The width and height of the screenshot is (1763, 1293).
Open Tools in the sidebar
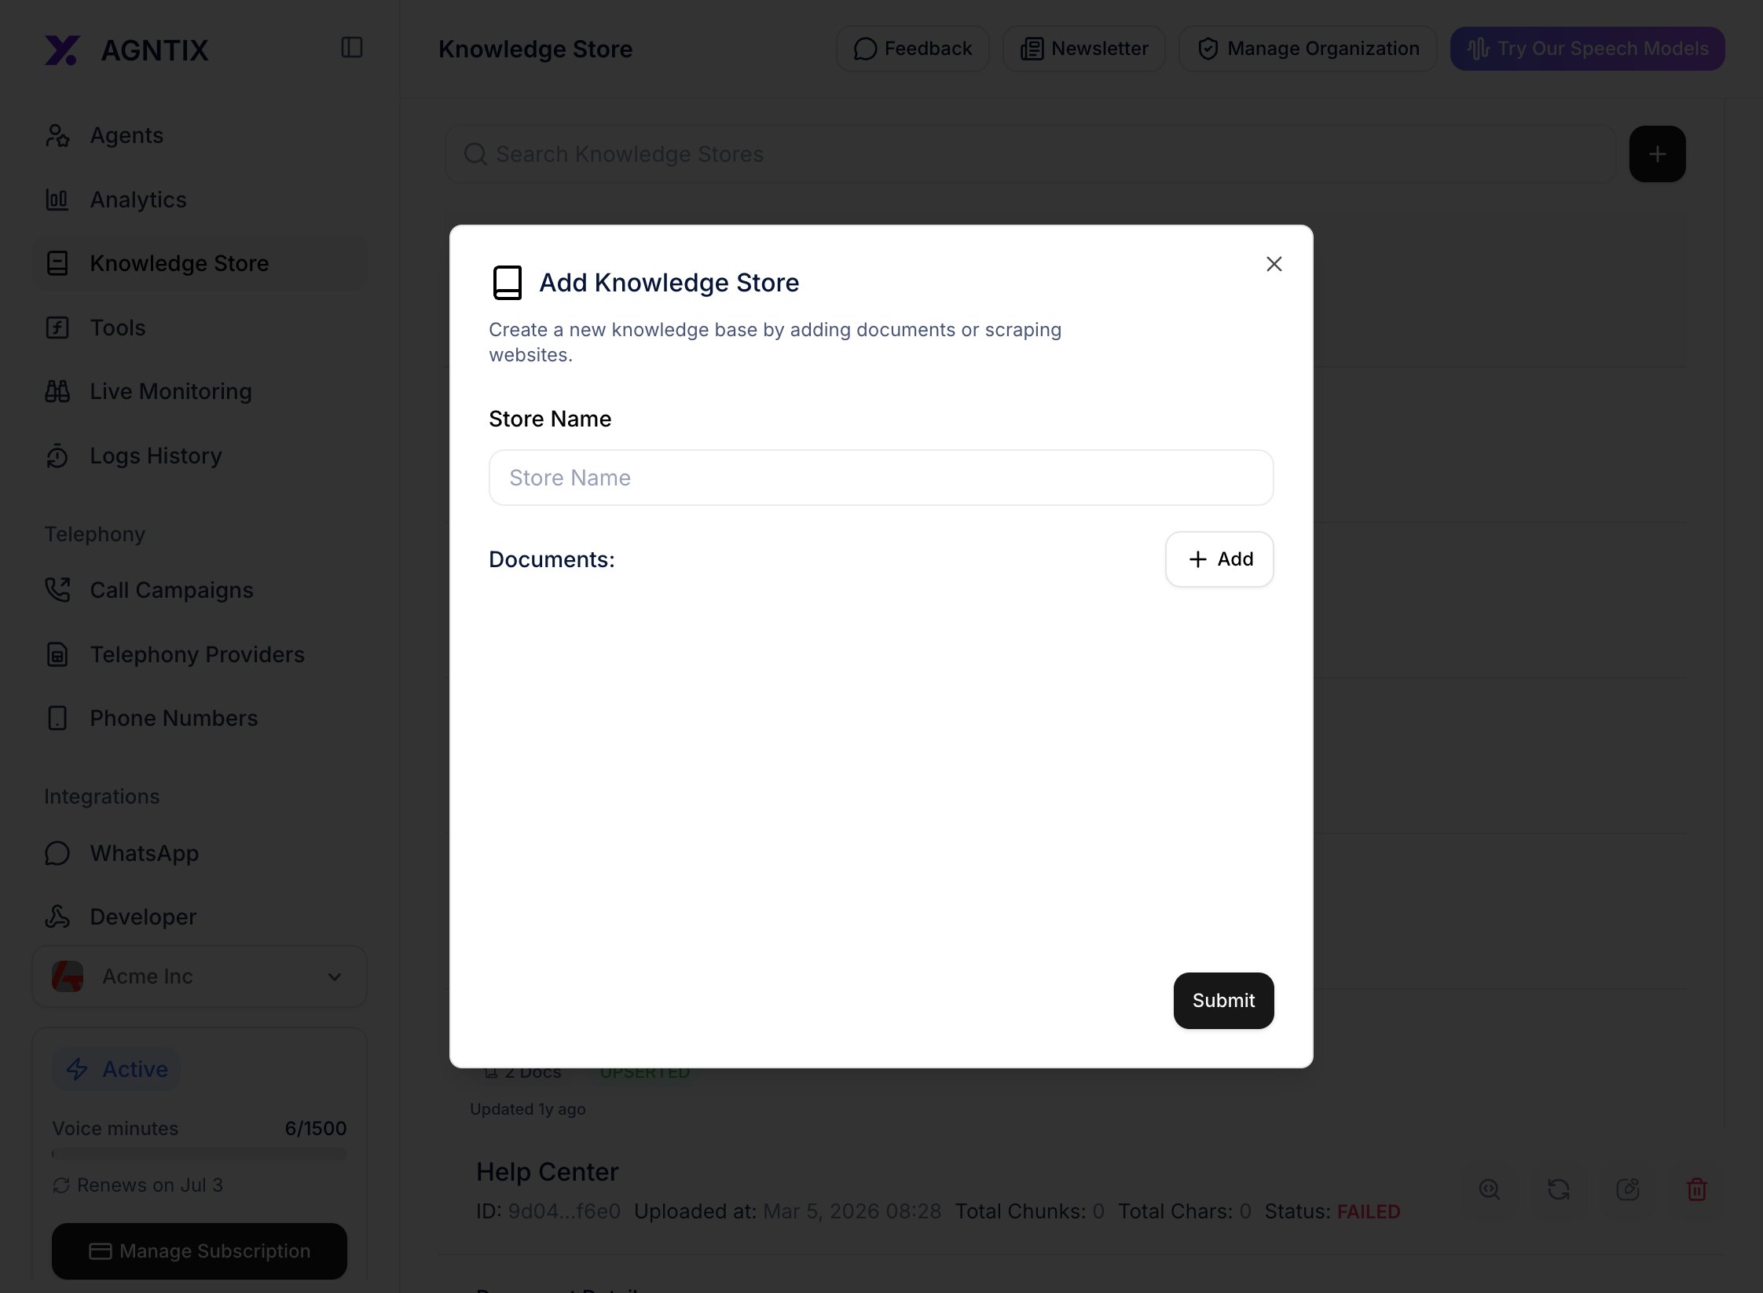point(199,328)
